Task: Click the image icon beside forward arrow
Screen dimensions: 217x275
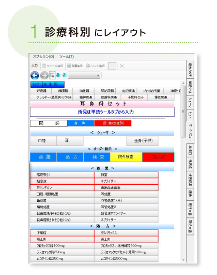Action: click(x=52, y=75)
